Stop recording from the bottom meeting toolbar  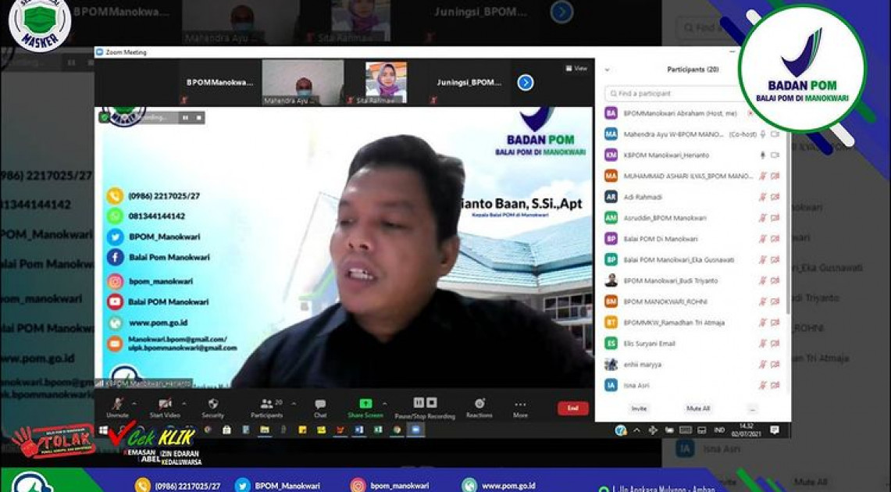432,403
